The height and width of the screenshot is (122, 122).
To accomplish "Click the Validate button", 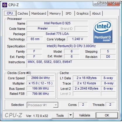I will pos(85,115).
